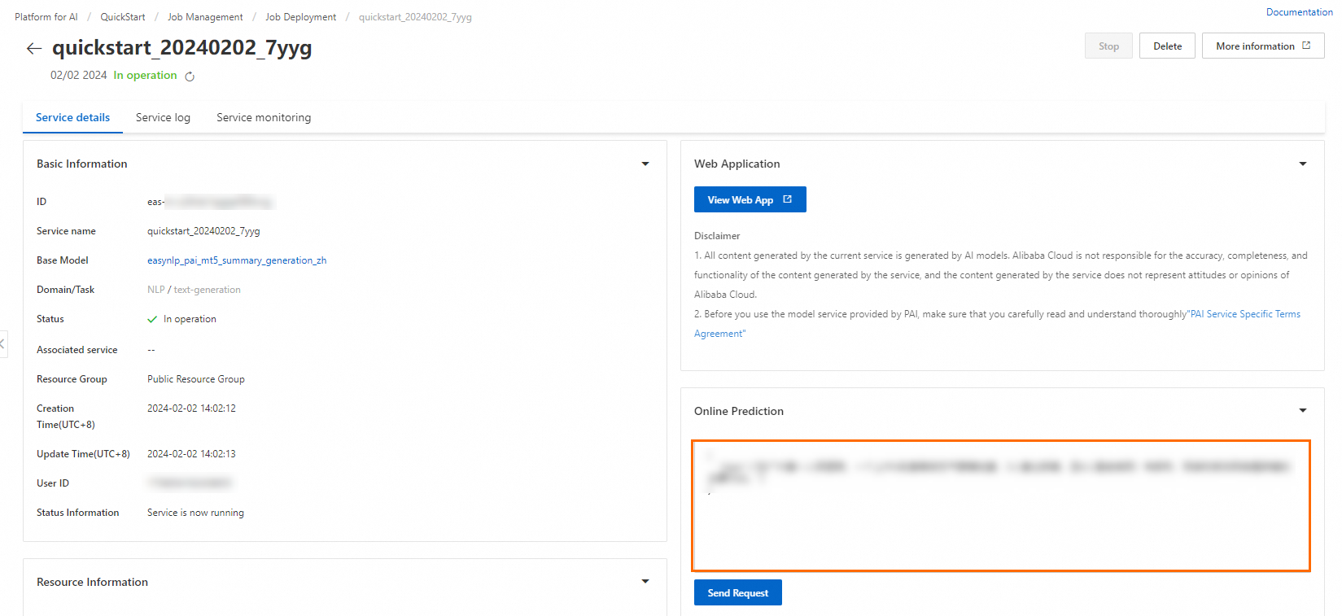The image size is (1342, 616).
Task: Launch View Web App
Action: click(750, 199)
